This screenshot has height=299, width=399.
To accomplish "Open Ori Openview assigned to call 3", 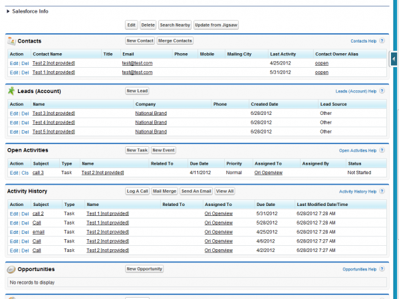I will point(269,173).
